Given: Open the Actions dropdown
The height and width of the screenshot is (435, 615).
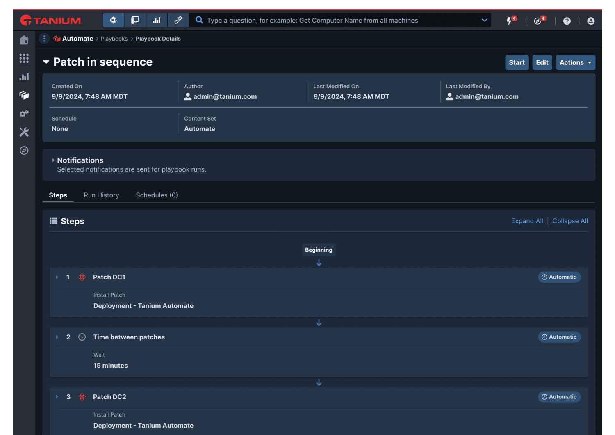Looking at the screenshot, I should coord(576,62).
